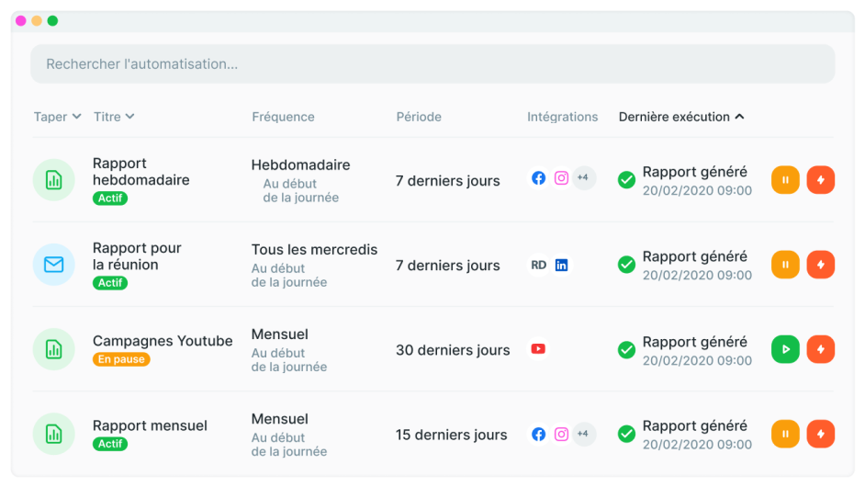Screen dimensions: 865x487
Task: Open the Titre column dropdown
Action: 114,117
